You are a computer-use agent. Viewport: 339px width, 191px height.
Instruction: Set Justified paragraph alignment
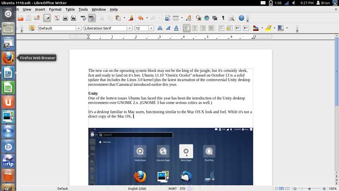(211, 28)
